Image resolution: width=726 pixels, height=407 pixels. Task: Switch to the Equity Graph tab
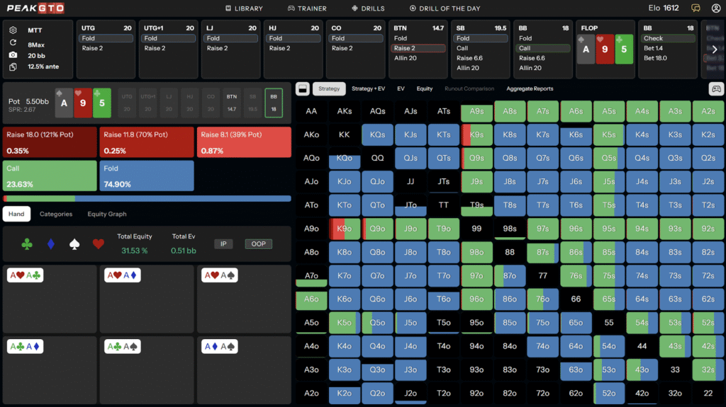tap(107, 214)
